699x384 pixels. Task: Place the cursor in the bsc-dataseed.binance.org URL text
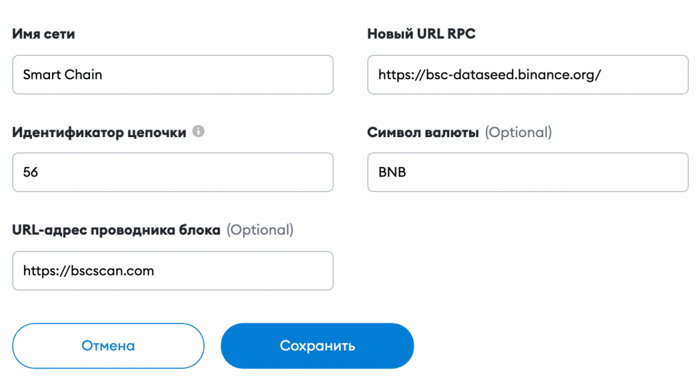tap(489, 74)
